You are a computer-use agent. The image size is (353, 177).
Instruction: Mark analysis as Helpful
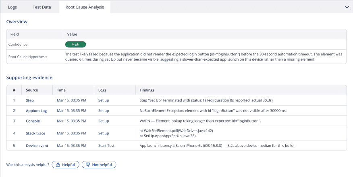pyautogui.click(x=66, y=165)
